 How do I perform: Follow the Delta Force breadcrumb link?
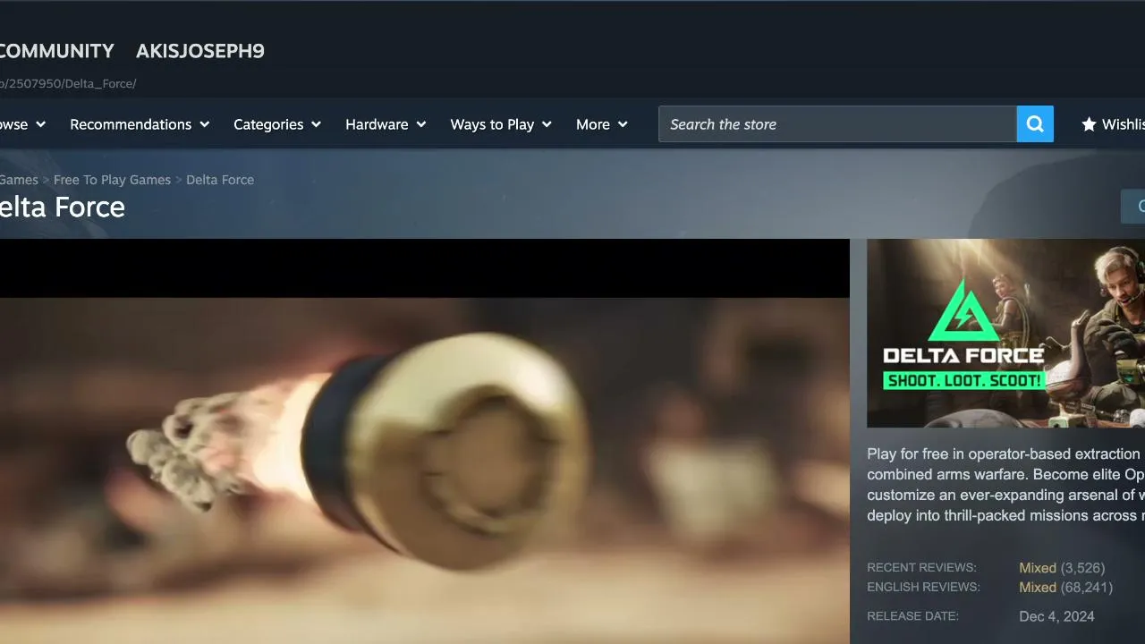coord(220,180)
